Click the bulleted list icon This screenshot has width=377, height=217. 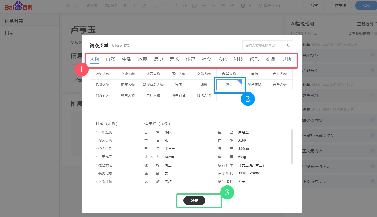click(x=213, y=6)
